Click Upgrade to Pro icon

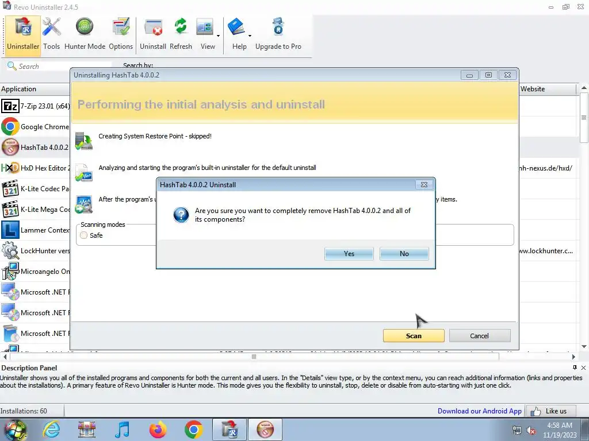(x=278, y=35)
